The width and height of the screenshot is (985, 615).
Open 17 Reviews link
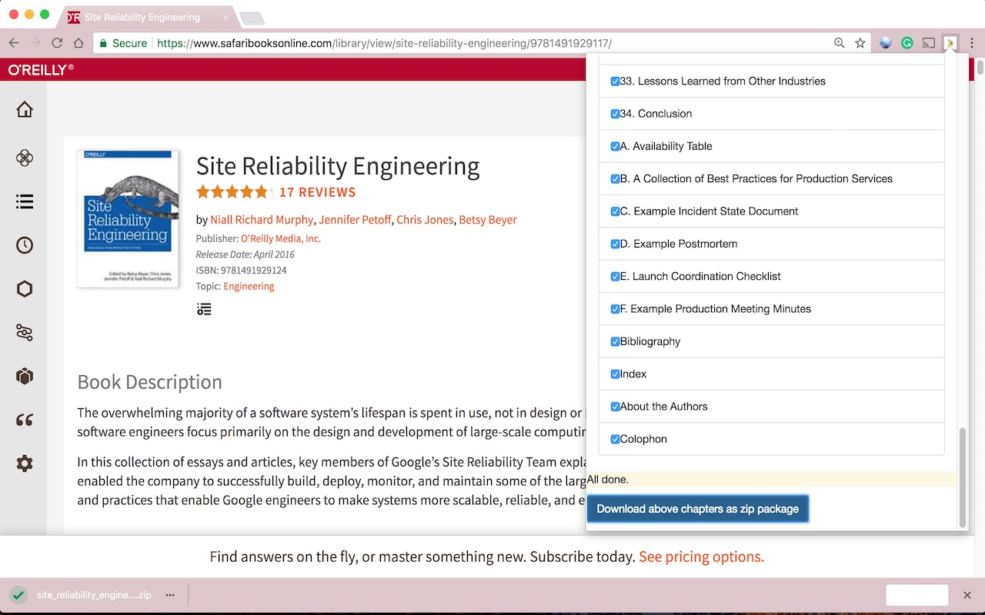(x=318, y=192)
